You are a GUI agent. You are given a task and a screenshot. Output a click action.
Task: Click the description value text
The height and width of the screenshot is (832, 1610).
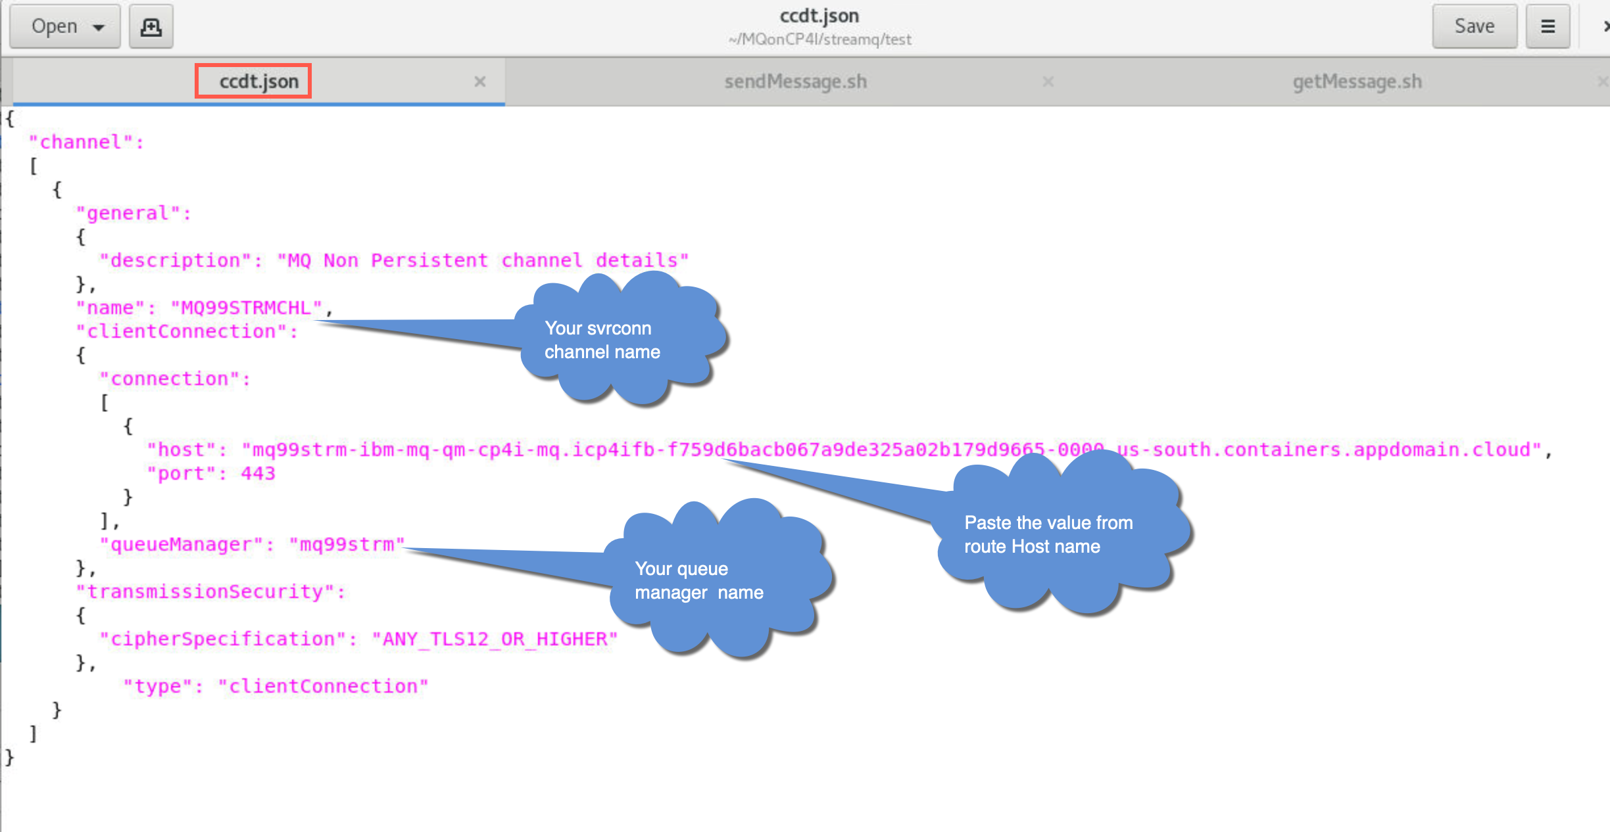(482, 260)
